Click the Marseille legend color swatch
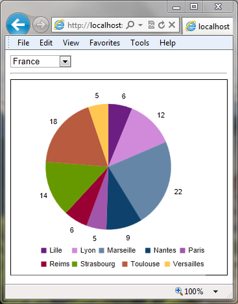The width and height of the screenshot is (238, 304). tap(102, 251)
